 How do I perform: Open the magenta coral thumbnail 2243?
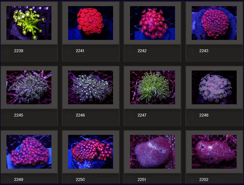point(214,23)
